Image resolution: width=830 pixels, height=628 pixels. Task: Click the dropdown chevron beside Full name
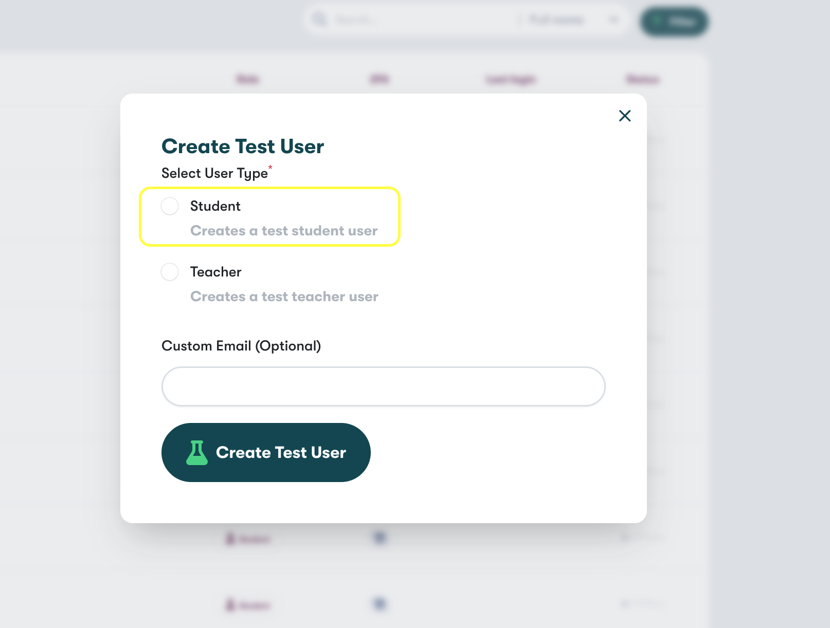tap(614, 20)
